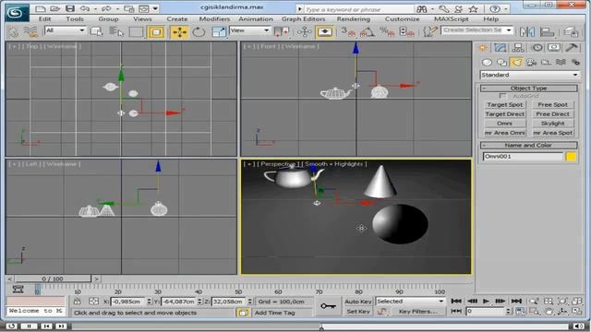Activate the Select and Rotate tool

click(199, 31)
